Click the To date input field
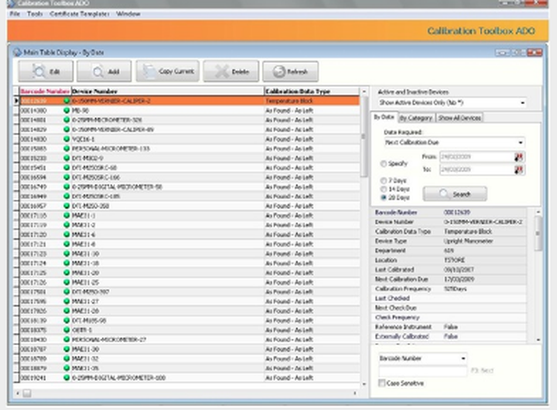The height and width of the screenshot is (410, 557). pos(476,170)
